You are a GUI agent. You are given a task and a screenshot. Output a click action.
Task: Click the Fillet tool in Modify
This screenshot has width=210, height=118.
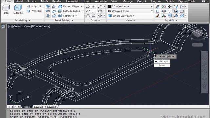point(182,11)
